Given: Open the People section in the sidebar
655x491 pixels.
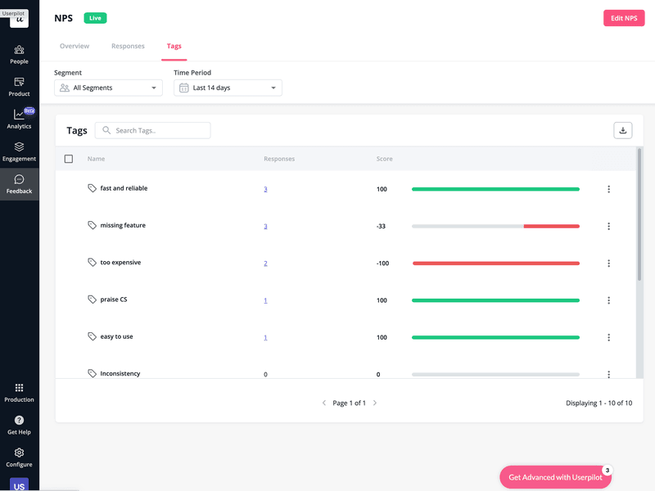Looking at the screenshot, I should tap(18, 54).
